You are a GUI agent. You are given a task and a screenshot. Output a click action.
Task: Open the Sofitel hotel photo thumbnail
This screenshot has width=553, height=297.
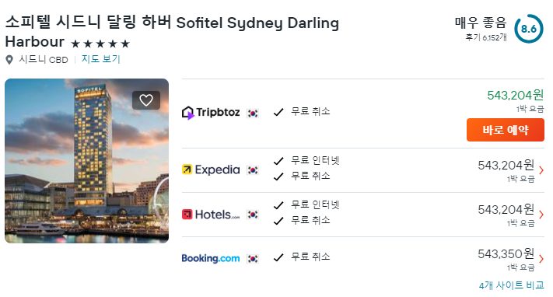click(x=87, y=161)
